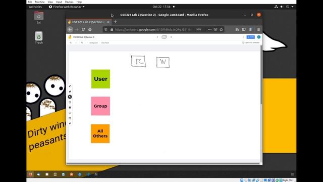Add a sticky note from toolbar

[70, 102]
